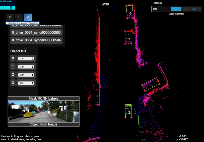Select object ID 1 in the list
The image size is (204, 142).
coord(13,66)
